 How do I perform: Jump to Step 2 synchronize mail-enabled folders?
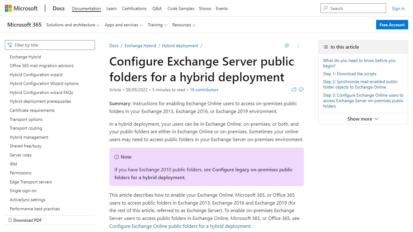point(360,84)
